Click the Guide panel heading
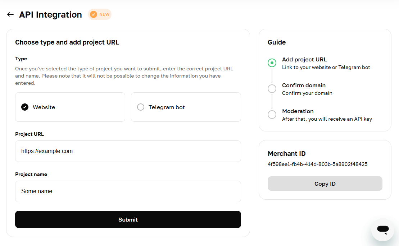This screenshot has width=399, height=246. (277, 42)
